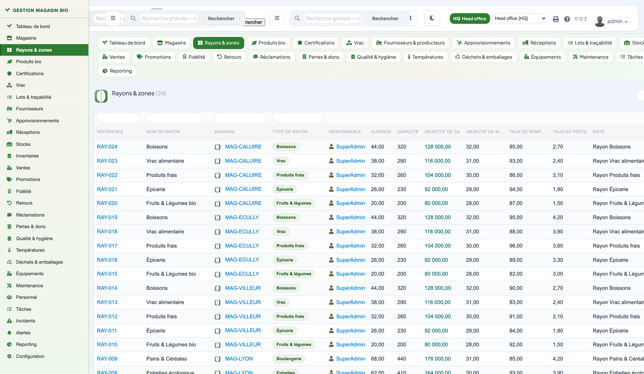The width and height of the screenshot is (644, 374).
Task: Click the Rayons & zones page header icon
Action: pos(101,96)
